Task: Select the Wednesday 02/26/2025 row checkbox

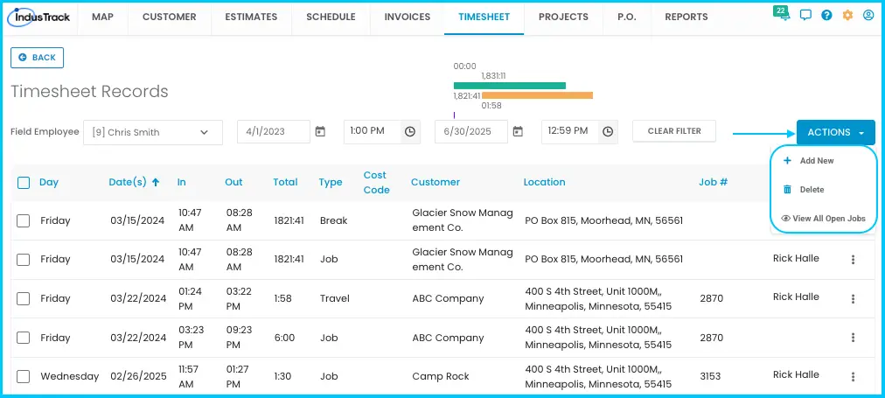Action: point(23,376)
